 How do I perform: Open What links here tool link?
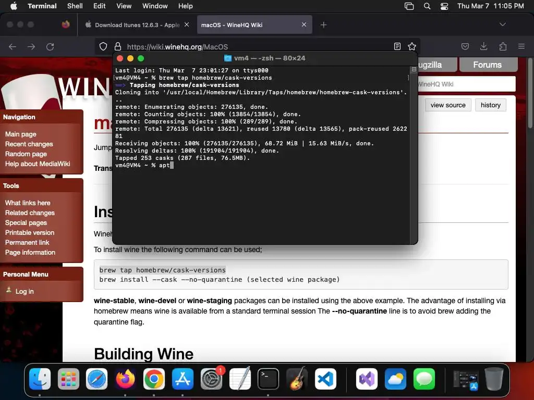(x=28, y=203)
